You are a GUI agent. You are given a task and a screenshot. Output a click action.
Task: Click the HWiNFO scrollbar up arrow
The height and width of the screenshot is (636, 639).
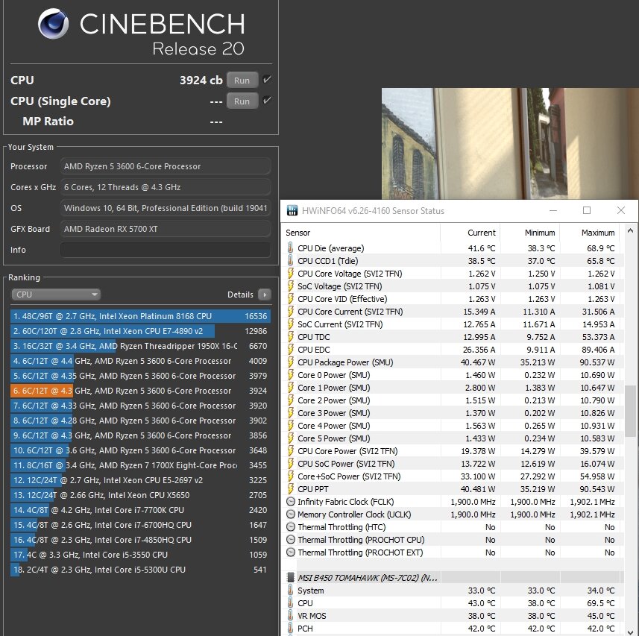click(631, 230)
